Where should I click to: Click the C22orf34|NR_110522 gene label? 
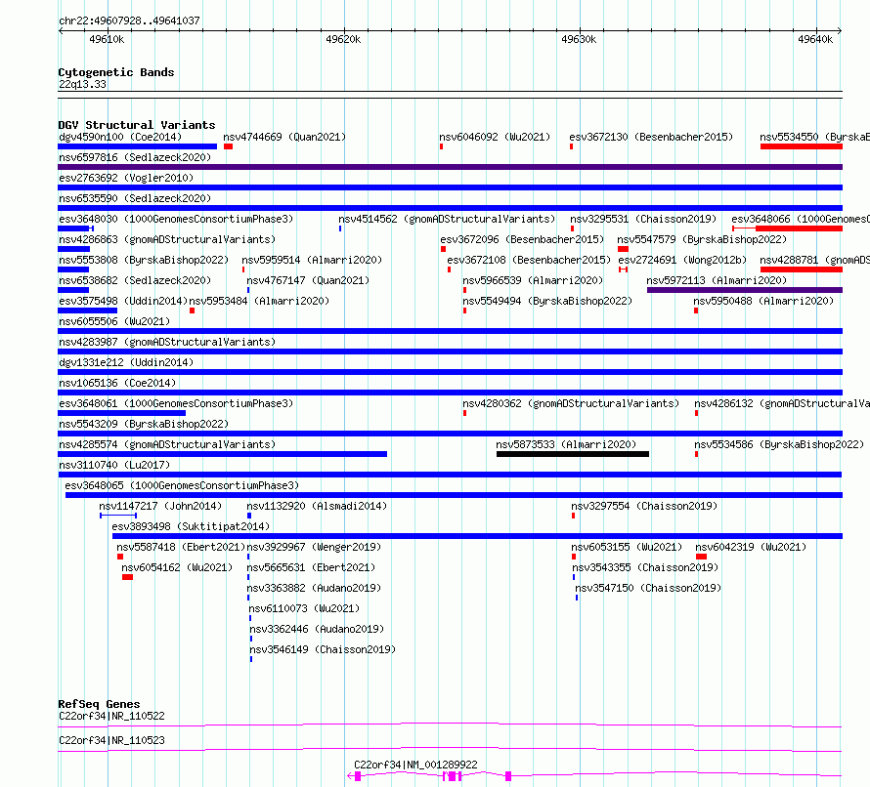pos(112,716)
